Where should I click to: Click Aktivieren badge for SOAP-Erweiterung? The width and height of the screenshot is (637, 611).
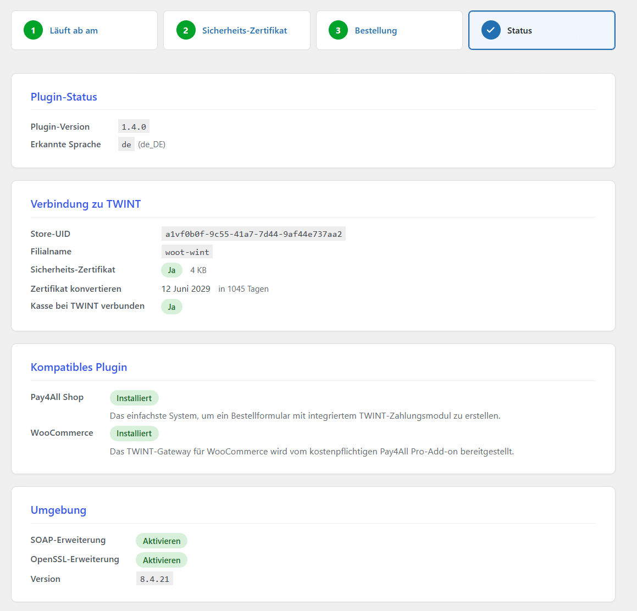(161, 541)
